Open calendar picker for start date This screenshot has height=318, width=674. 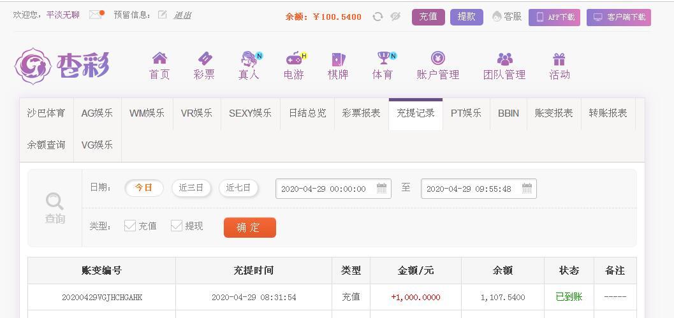pyautogui.click(x=381, y=188)
